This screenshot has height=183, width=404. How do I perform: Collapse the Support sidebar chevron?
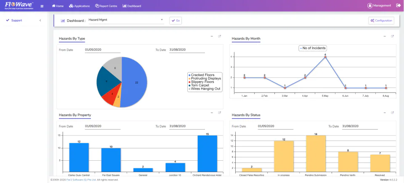click(x=40, y=20)
